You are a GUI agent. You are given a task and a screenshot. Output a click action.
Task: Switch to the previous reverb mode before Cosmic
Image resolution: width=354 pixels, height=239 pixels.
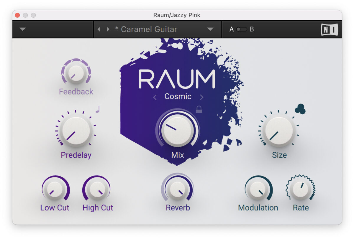(155, 97)
